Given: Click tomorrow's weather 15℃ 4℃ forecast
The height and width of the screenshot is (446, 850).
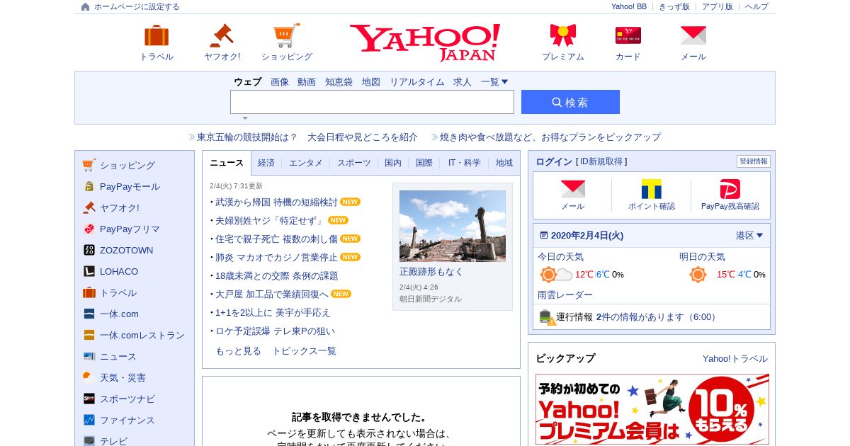Looking at the screenshot, I should pos(727,275).
